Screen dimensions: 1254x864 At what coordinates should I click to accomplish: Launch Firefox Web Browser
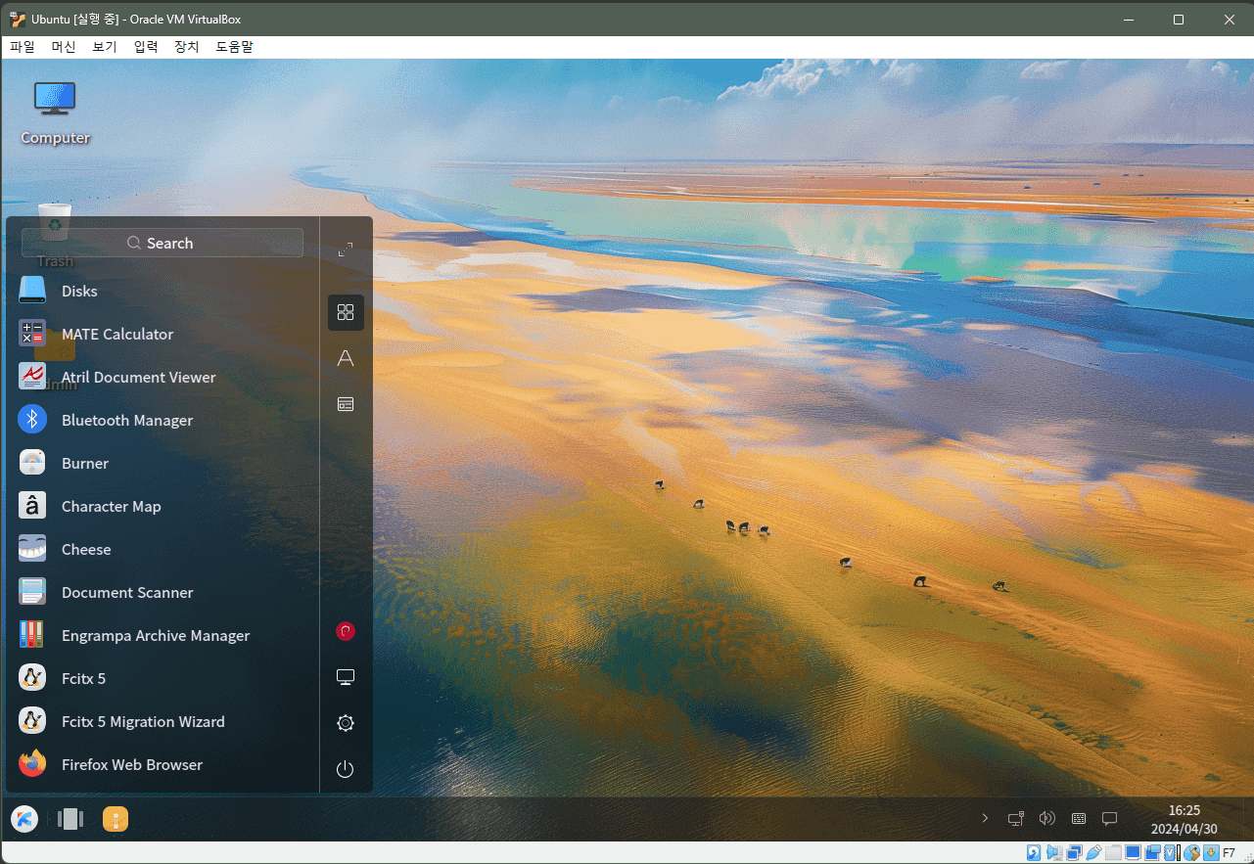pos(163,764)
